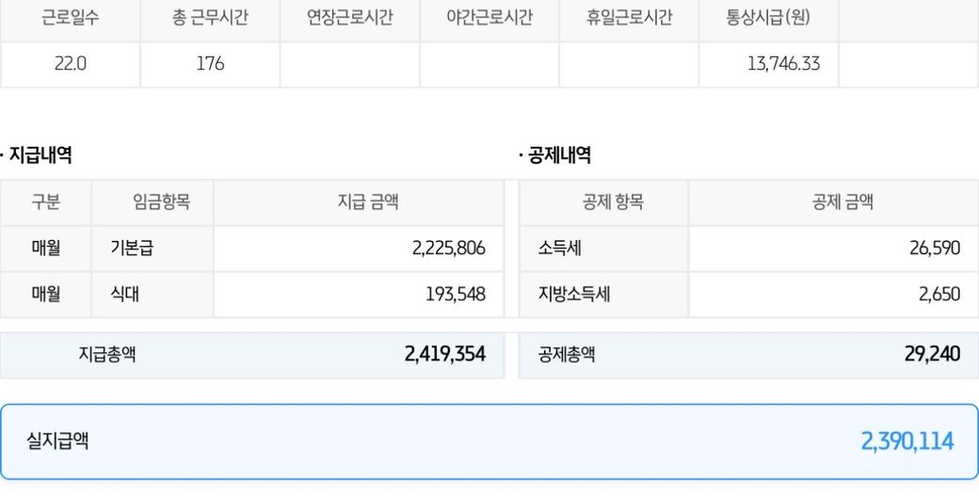This screenshot has width=979, height=500.
Task: Click the 2,225,806 base pay amount
Action: click(x=448, y=249)
